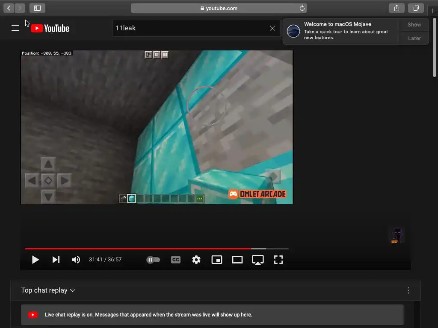Skip to the next video
Screen dimensions: 438x328
pyautogui.click(x=56, y=260)
